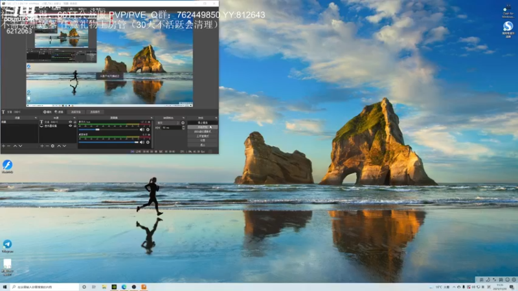Open Microsoft Edge from taskbar

124,287
